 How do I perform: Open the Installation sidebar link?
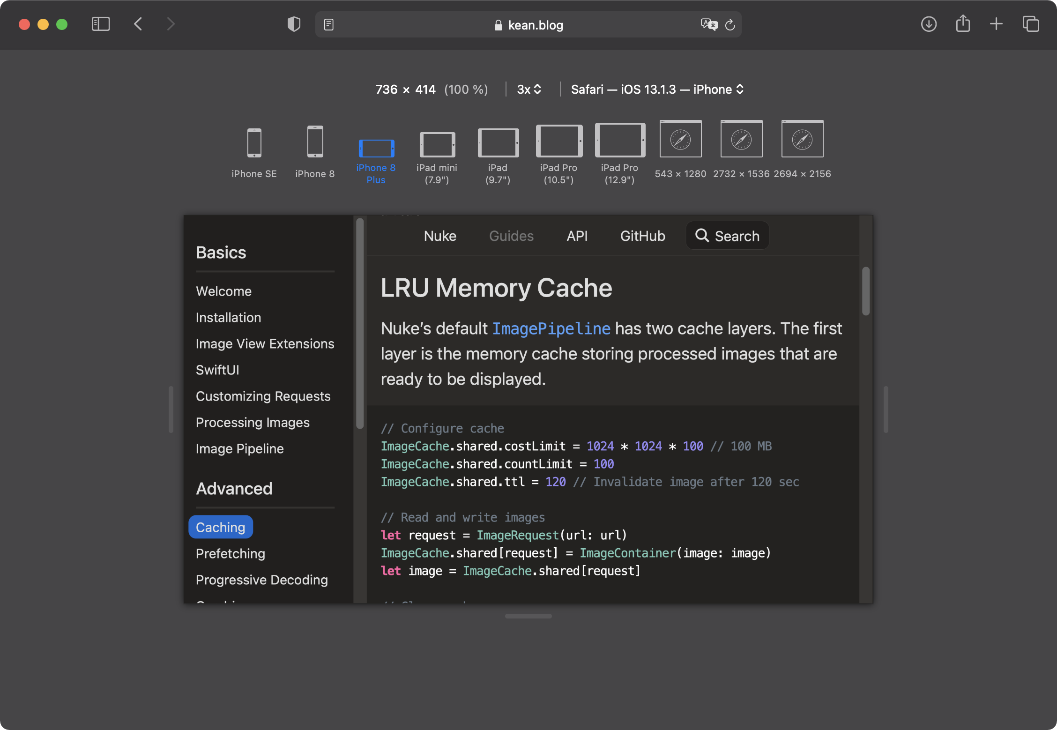point(228,317)
